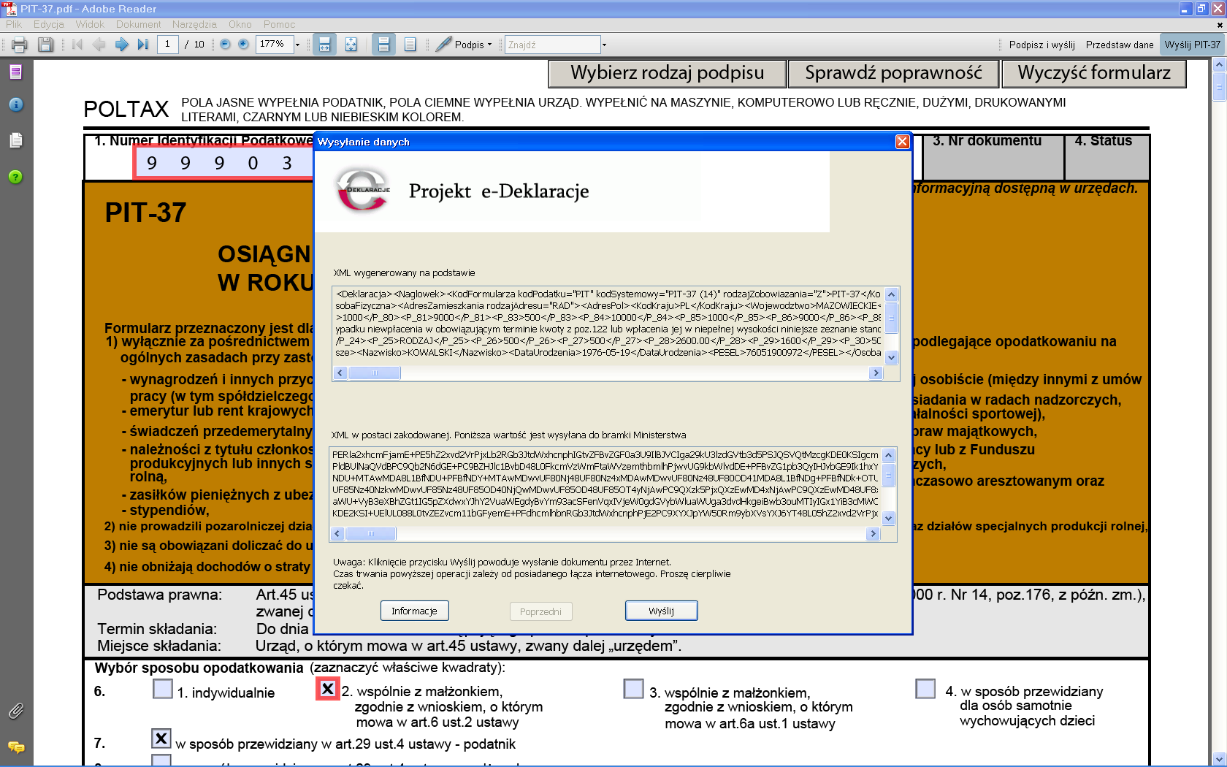
Task: Click horizontal scrollbar thumb of generated XML box
Action: (375, 373)
